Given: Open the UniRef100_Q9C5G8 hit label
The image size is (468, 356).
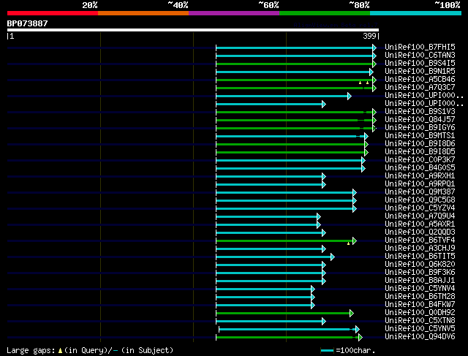Looking at the screenshot, I should click(420, 200).
